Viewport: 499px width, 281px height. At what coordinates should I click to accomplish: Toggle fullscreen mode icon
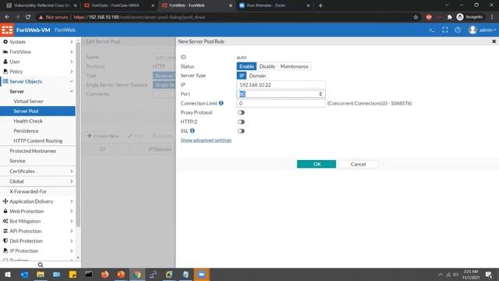click(x=445, y=30)
